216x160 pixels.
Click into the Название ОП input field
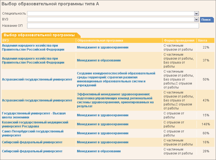[x=113, y=26]
